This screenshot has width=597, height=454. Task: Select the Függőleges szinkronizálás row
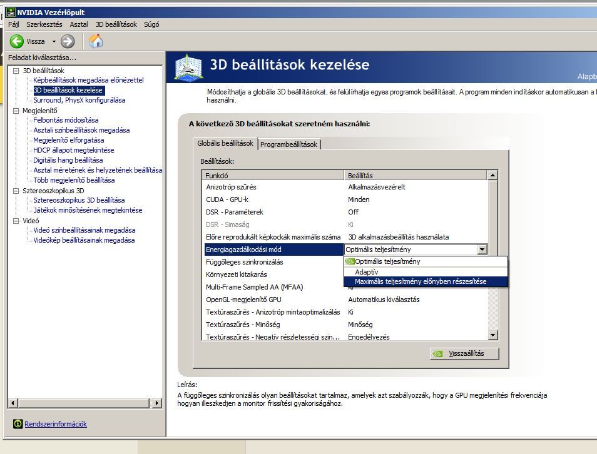click(273, 262)
